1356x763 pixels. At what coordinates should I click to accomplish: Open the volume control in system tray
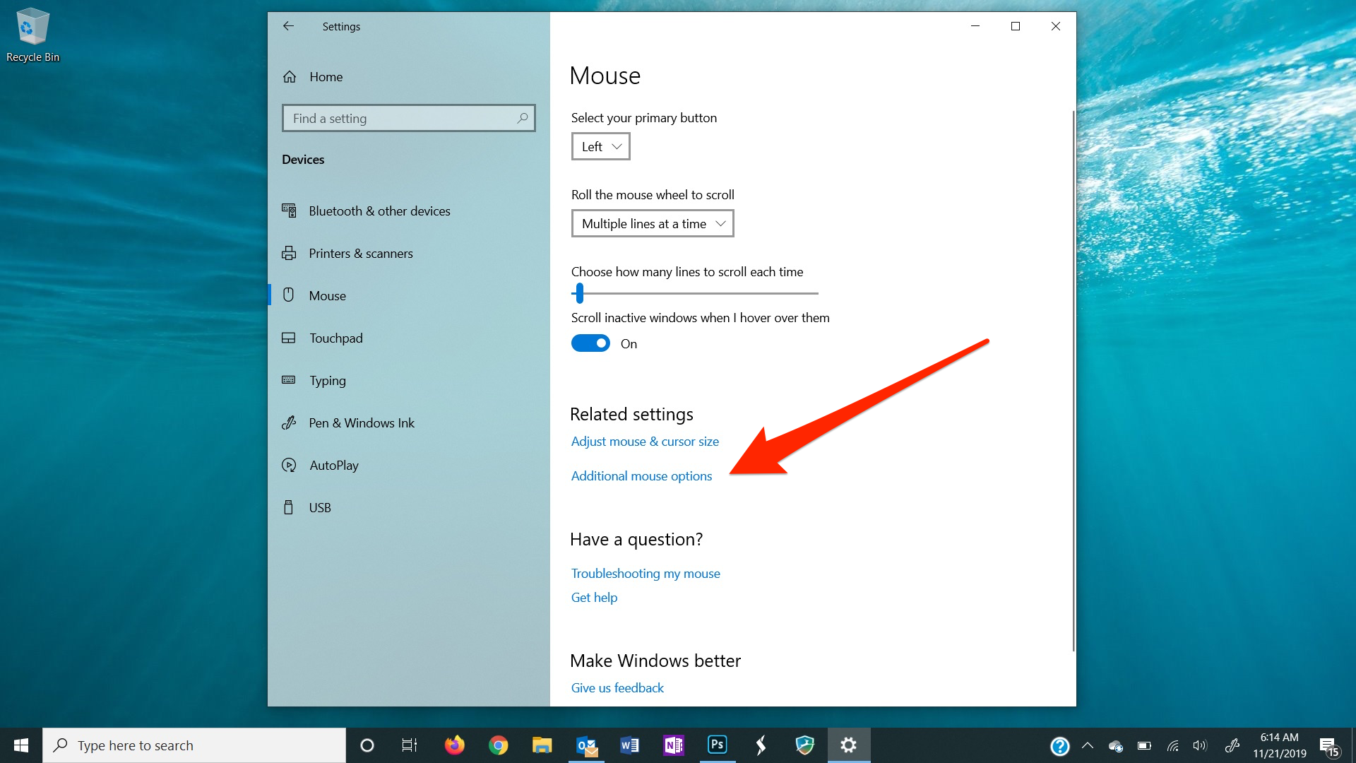[1201, 745]
